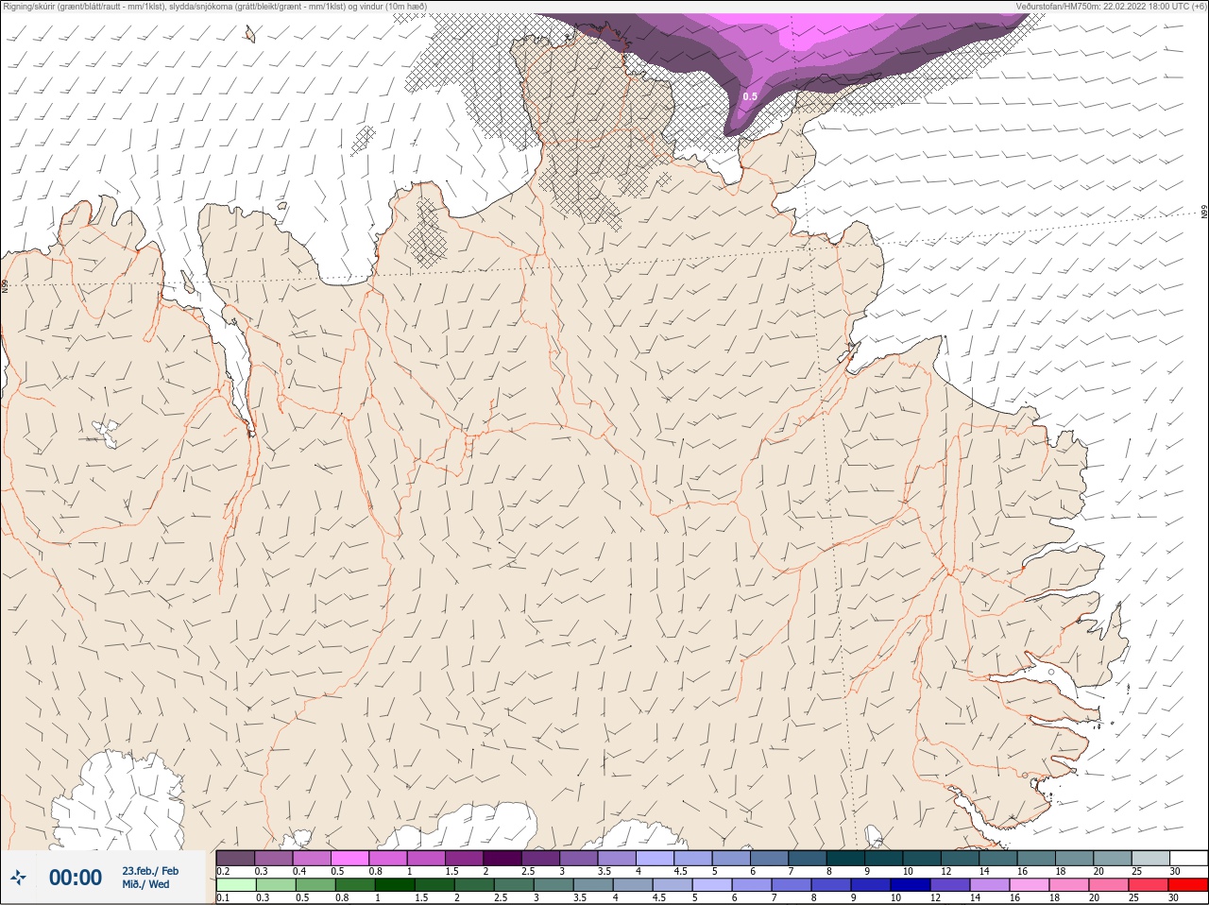Click the weekday label 'Mið./ Wed'
1209x905 pixels.
[145, 884]
